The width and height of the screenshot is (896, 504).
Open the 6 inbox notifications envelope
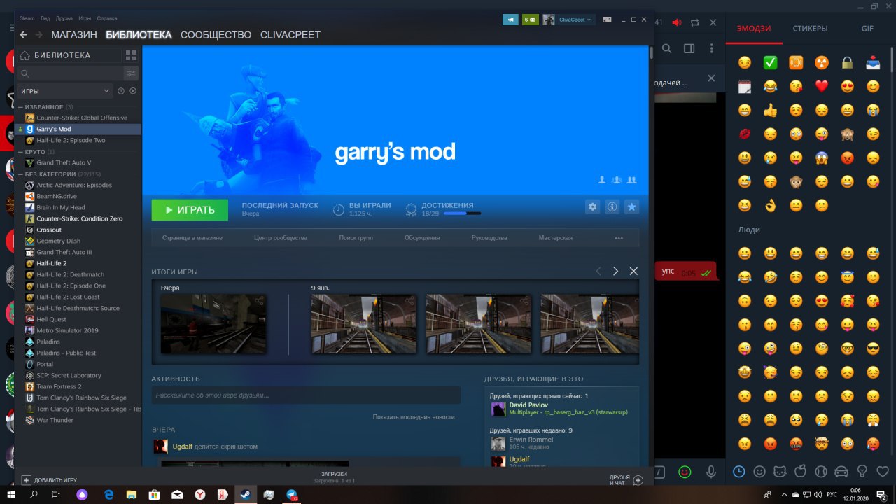coord(530,20)
